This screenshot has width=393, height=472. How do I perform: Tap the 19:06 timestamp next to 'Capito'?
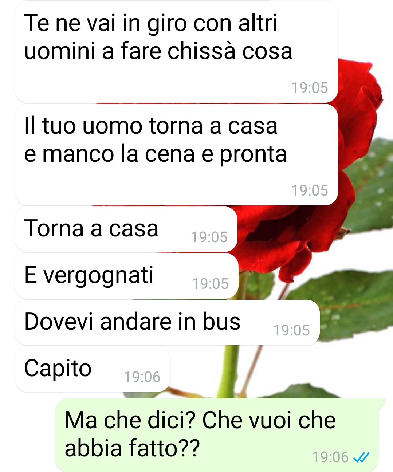click(142, 377)
